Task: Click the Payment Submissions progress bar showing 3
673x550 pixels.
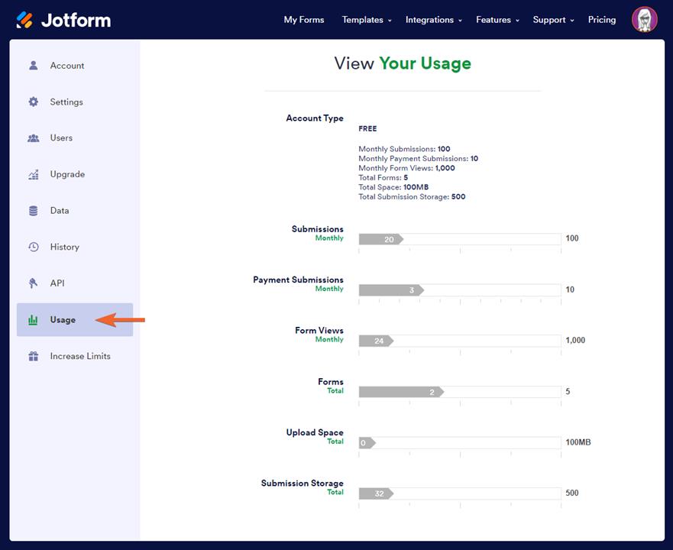Action: click(x=460, y=290)
